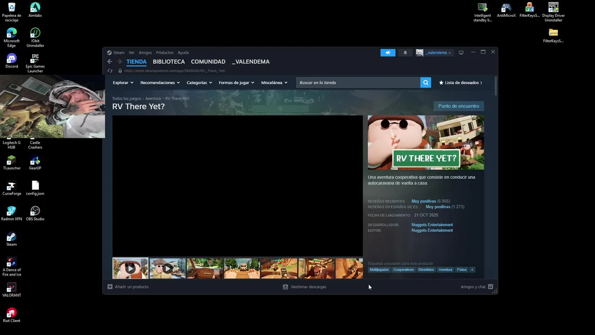Open Gestionar descargas
Viewport: 595px width, 335px height.
tap(304, 287)
